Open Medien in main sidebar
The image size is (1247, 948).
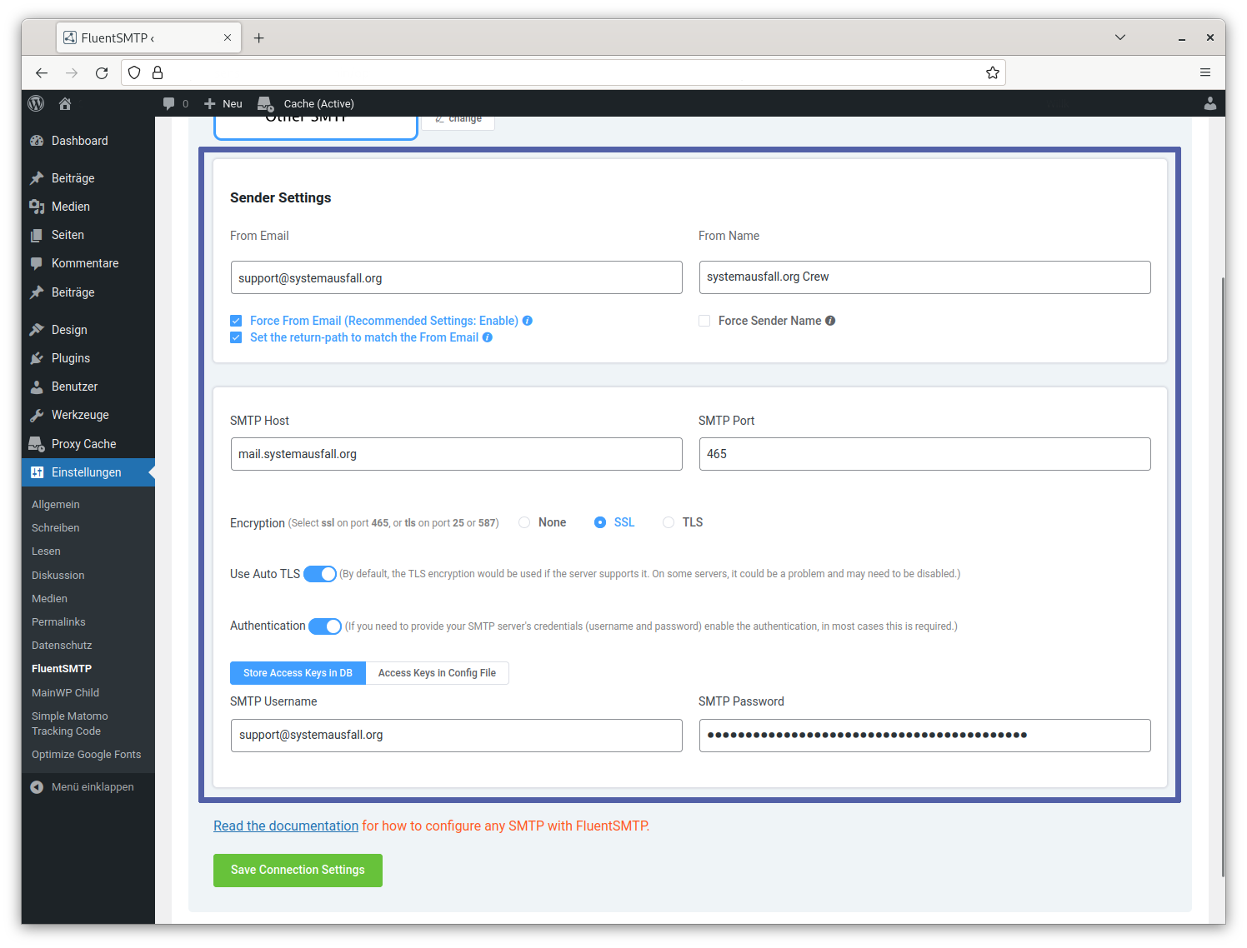pyautogui.click(x=88, y=207)
